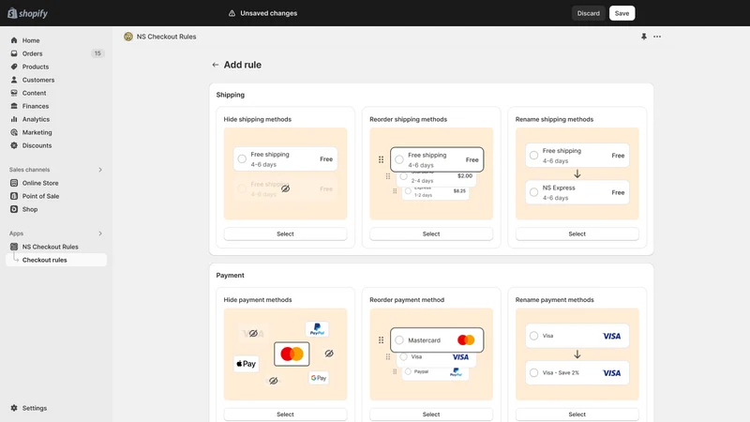Select the Rename shipping methods rule

pyautogui.click(x=577, y=234)
